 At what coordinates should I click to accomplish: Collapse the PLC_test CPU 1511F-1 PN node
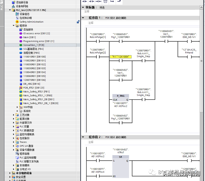[10, 10]
